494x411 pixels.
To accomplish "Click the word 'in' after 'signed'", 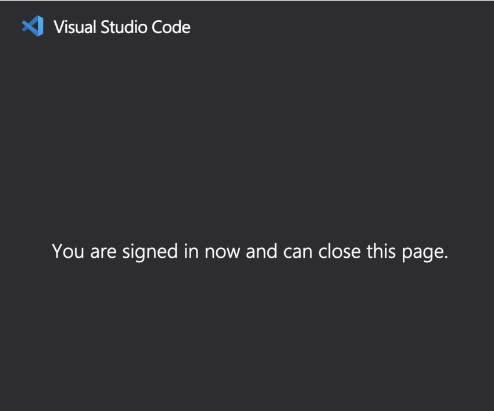I will pos(191,252).
